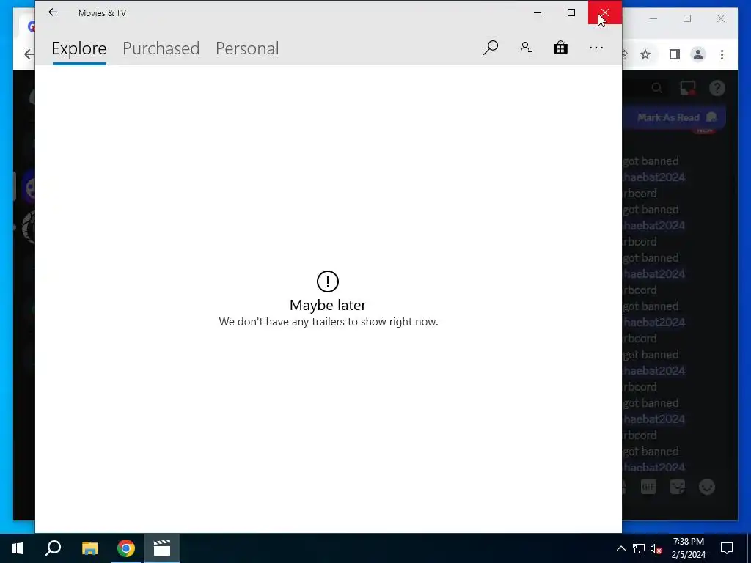Open File Explorer from taskbar
Image resolution: width=751 pixels, height=563 pixels.
click(89, 548)
